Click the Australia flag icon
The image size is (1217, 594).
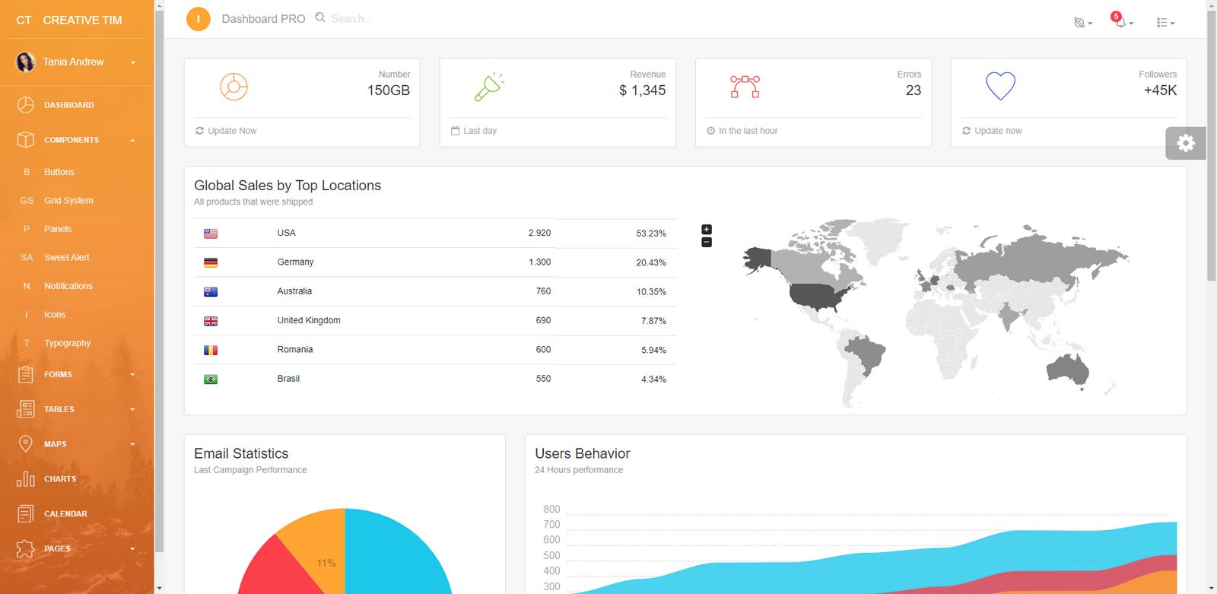point(211,291)
